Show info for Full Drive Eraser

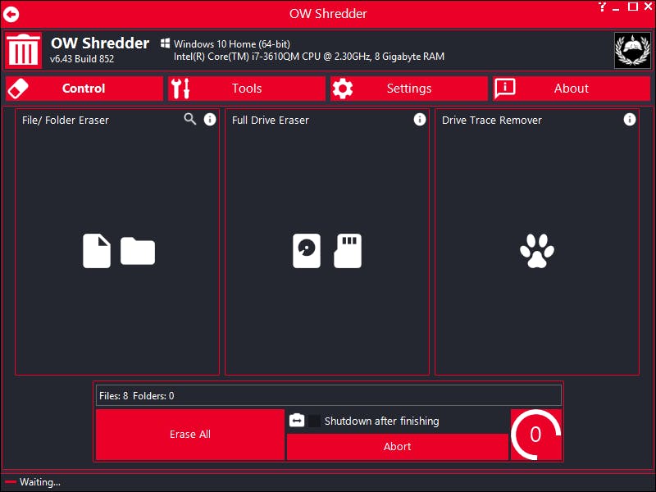point(420,120)
